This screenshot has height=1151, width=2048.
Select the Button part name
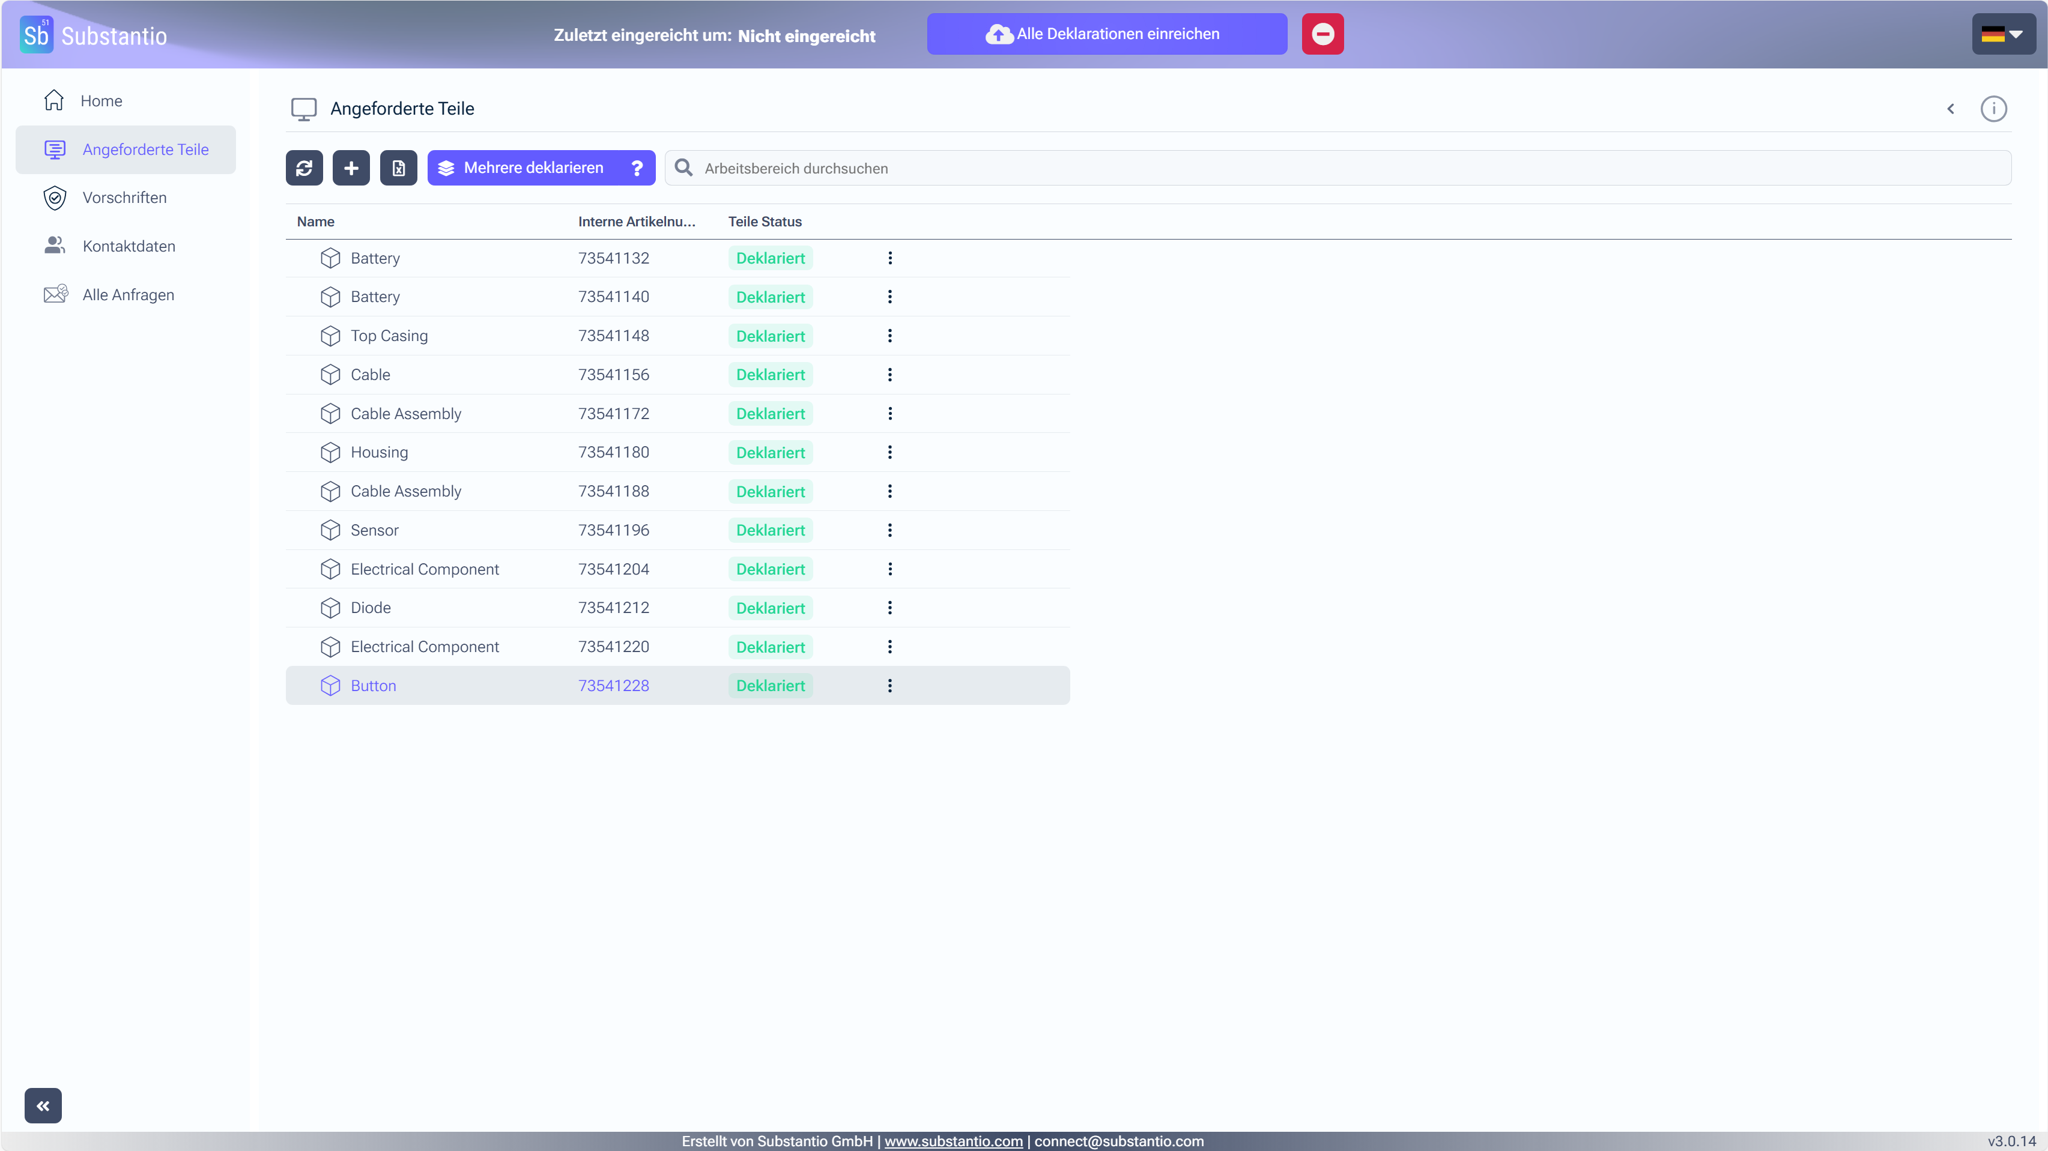[x=373, y=685]
